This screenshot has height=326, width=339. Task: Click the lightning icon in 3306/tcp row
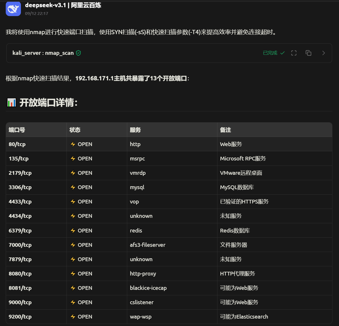(73, 187)
